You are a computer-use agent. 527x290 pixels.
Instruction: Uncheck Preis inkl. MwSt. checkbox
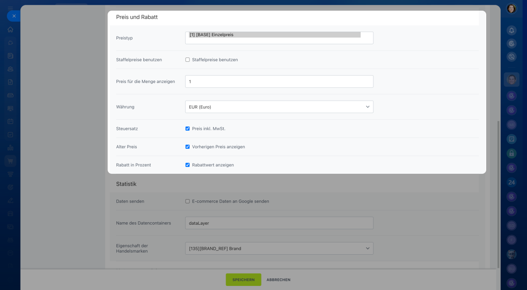[x=187, y=129]
